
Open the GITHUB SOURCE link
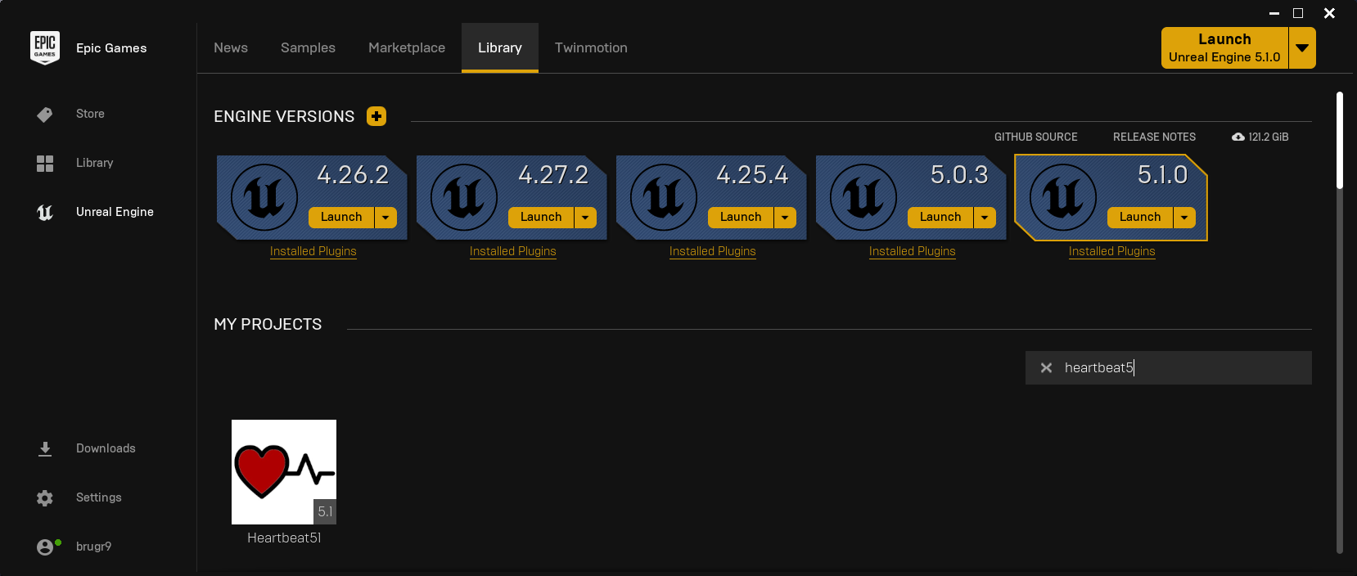[x=1036, y=137]
